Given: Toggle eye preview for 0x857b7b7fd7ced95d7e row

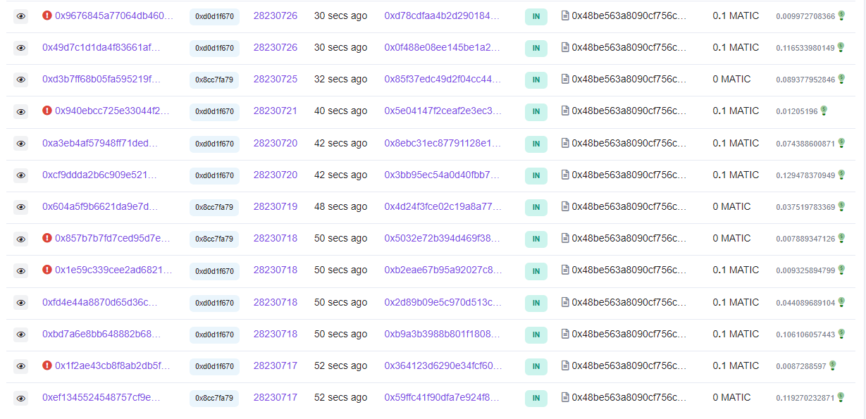Looking at the screenshot, I should (21, 239).
